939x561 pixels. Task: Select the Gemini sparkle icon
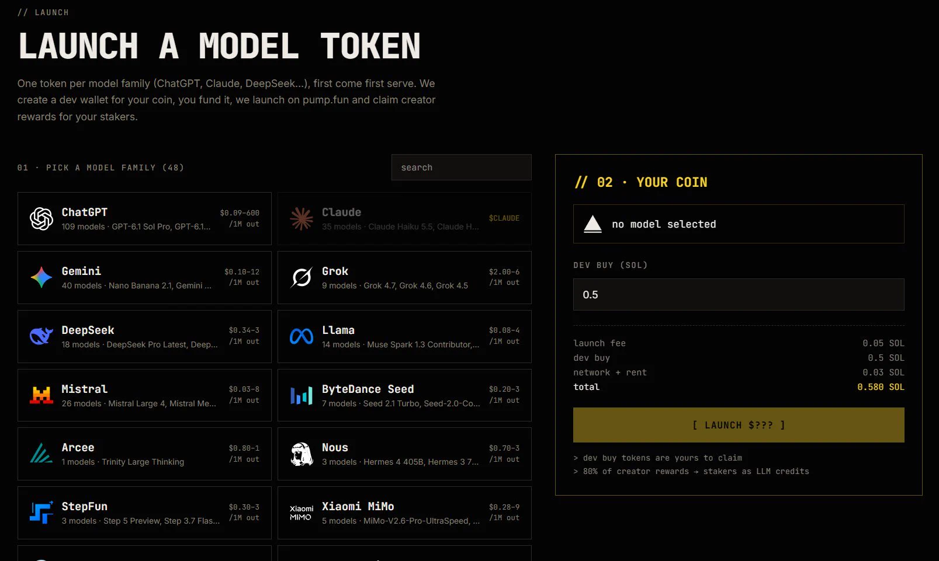[x=41, y=278]
